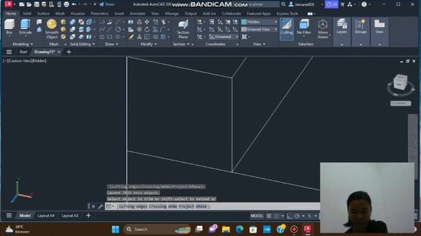The height and width of the screenshot is (236, 421).
Task: Switch to the Surface ribbon tab
Action: (43, 13)
